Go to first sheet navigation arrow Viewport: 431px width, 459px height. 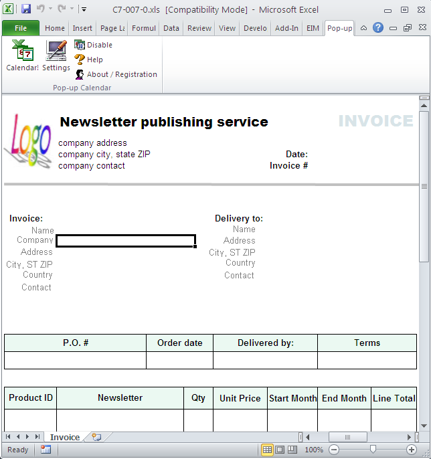pyautogui.click(x=8, y=437)
